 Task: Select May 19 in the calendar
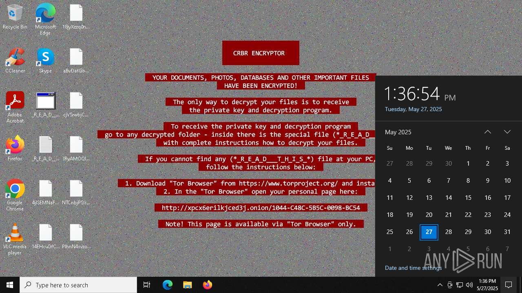pyautogui.click(x=409, y=215)
